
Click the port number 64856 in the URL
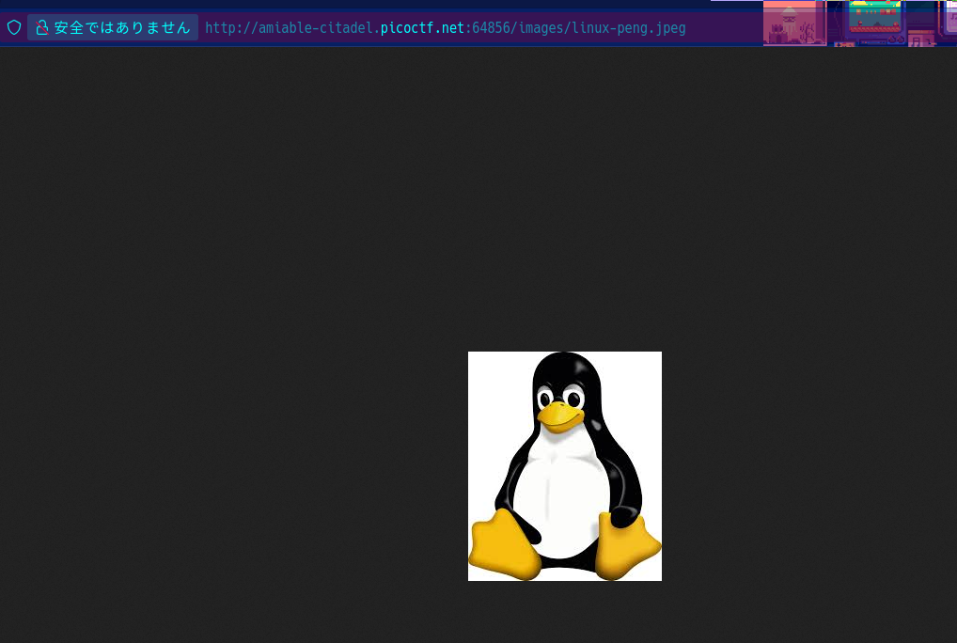coord(490,28)
